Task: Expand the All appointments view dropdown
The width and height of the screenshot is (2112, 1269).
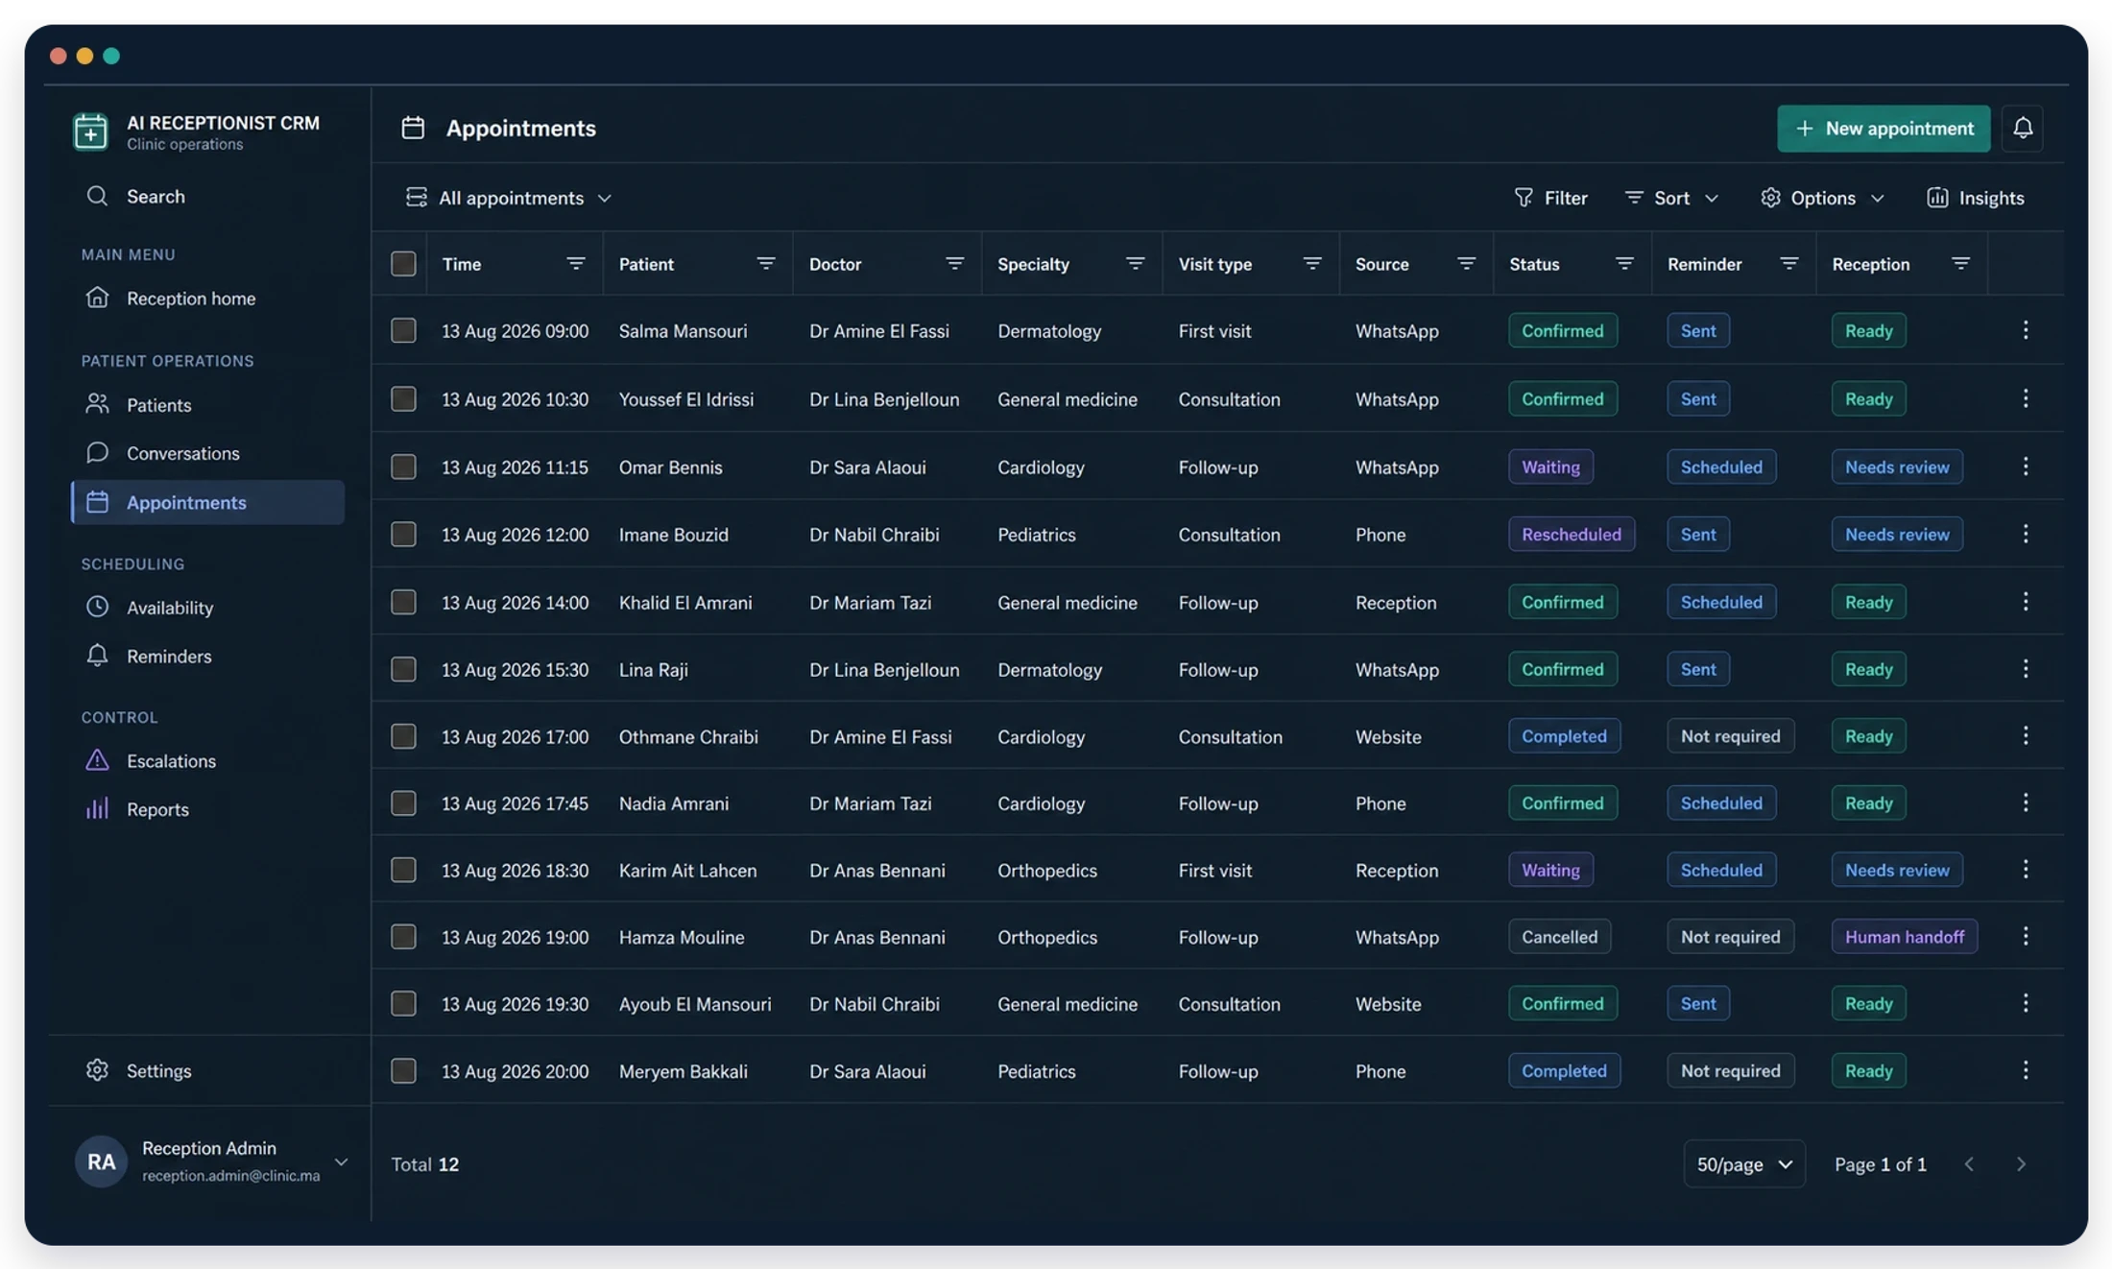Action: click(x=509, y=198)
